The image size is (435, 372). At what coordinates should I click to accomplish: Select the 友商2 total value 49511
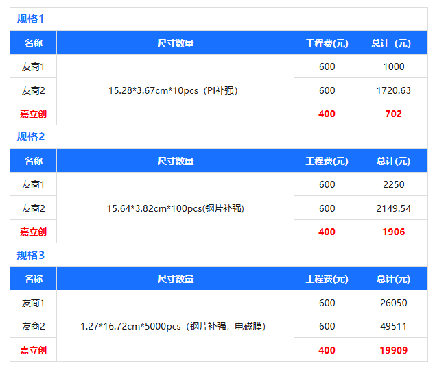393,327
